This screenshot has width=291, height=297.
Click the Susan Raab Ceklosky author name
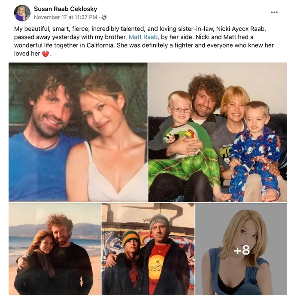pyautogui.click(x=65, y=9)
